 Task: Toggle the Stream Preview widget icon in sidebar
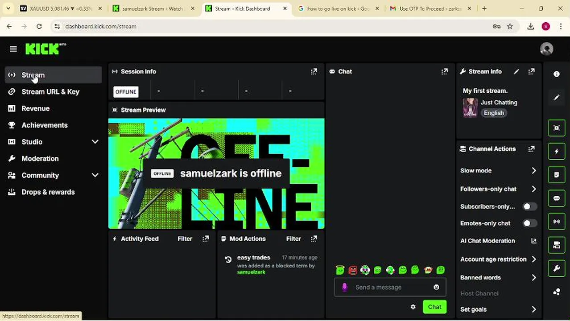[557, 128]
